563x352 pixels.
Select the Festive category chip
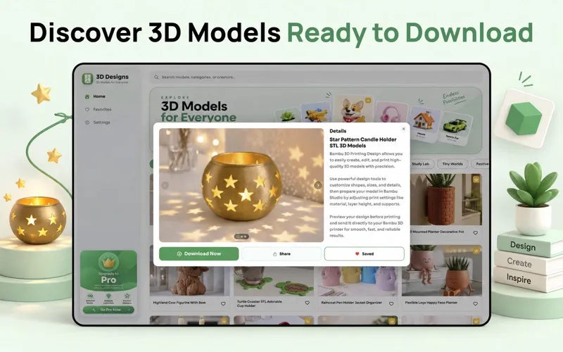(x=481, y=164)
